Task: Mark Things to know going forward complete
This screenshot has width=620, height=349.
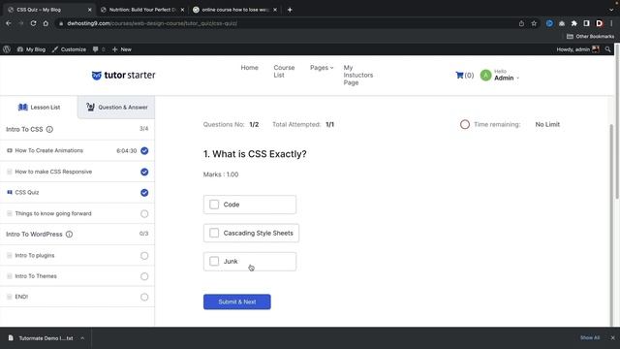Action: click(x=144, y=213)
